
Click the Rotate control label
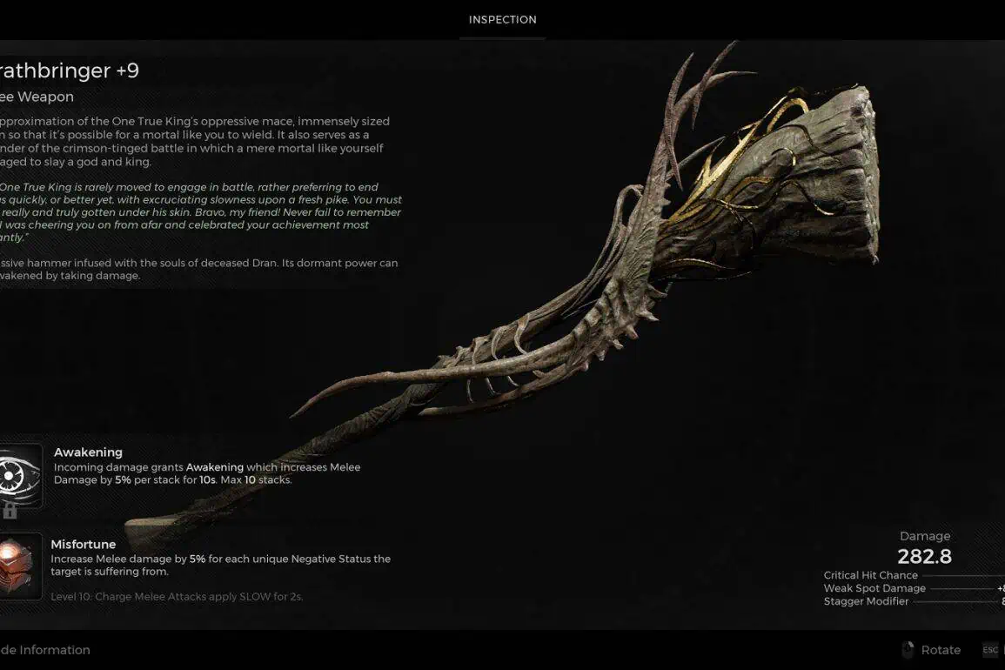941,650
